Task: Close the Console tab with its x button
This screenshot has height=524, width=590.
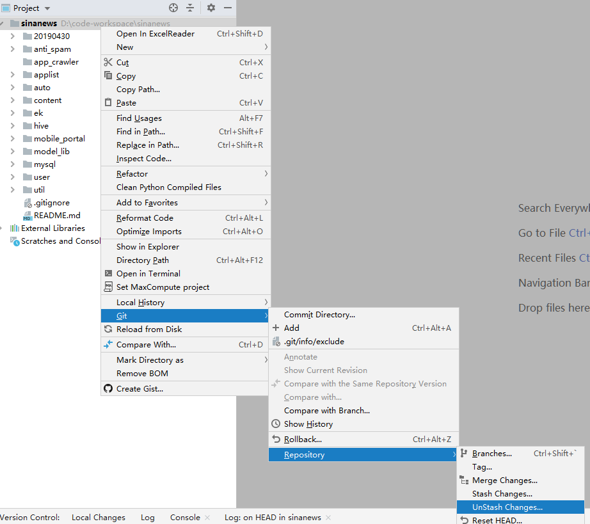Action: tap(207, 517)
